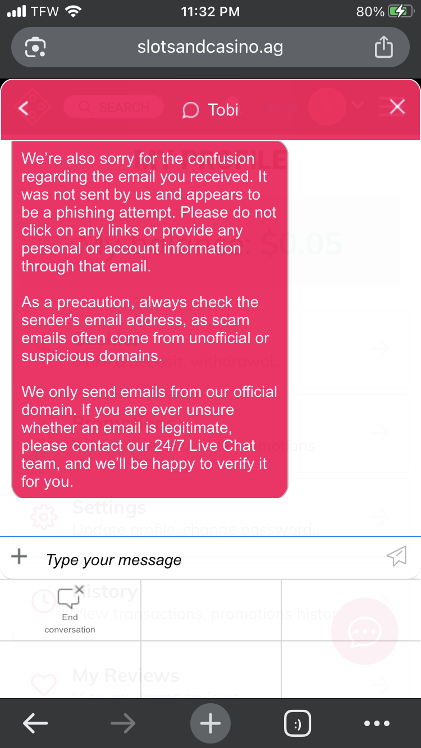
Task: Open attachments with the plus icon
Action: tap(19, 556)
